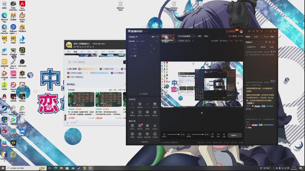Image resolution: width=305 pixels, height=171 pixels.
Task: Click the taskbar search box
Action: (x=26, y=168)
